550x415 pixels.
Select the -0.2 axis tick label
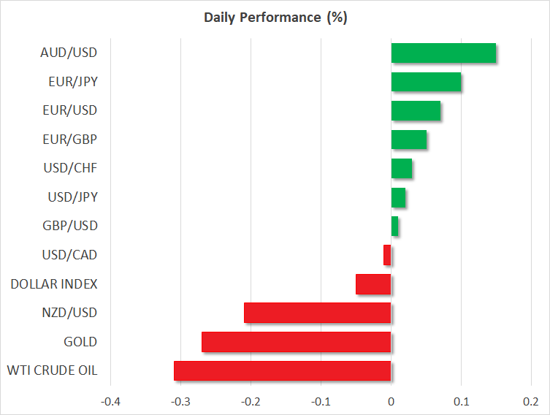point(251,401)
